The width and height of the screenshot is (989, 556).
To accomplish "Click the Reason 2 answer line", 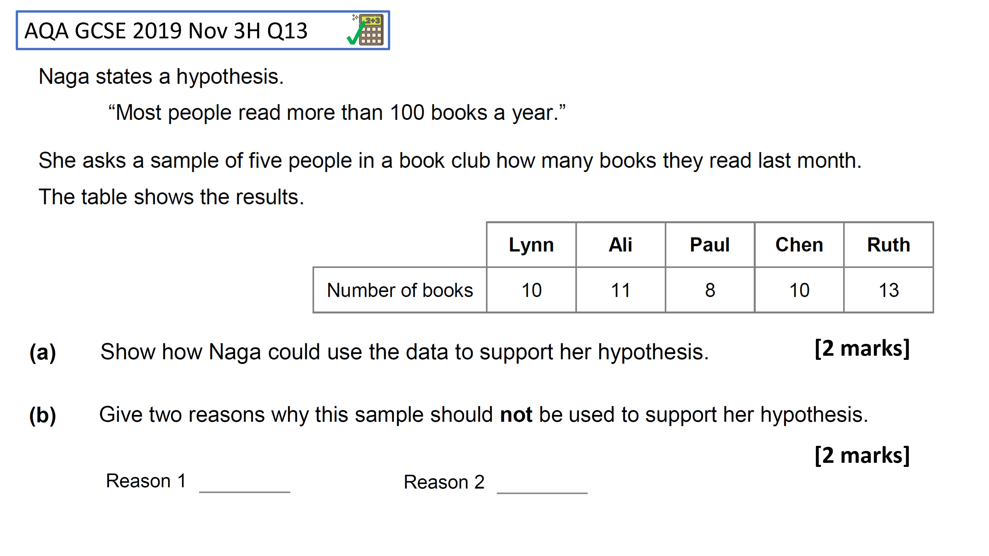I will (542, 493).
